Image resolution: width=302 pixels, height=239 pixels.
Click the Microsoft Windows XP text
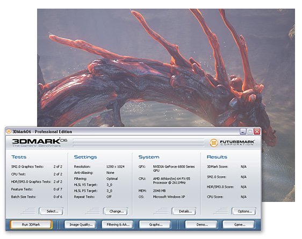169,197
